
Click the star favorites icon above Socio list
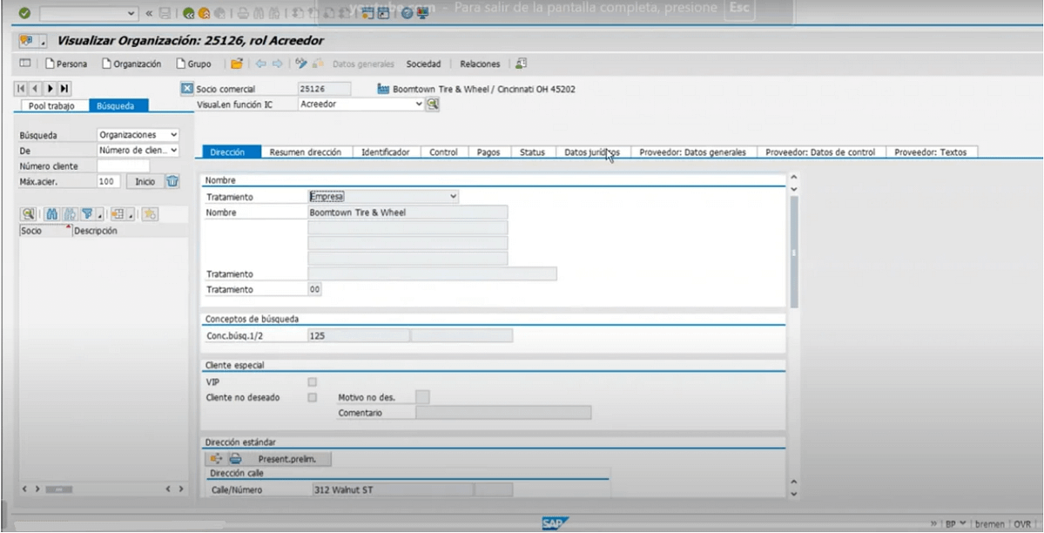150,214
